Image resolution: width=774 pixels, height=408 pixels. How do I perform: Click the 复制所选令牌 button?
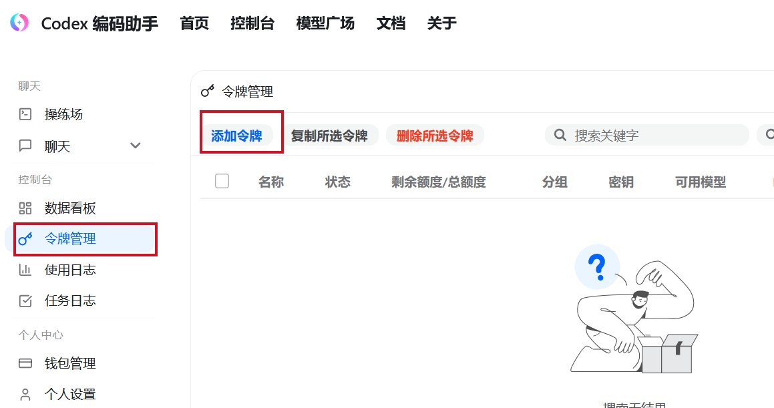coord(329,136)
